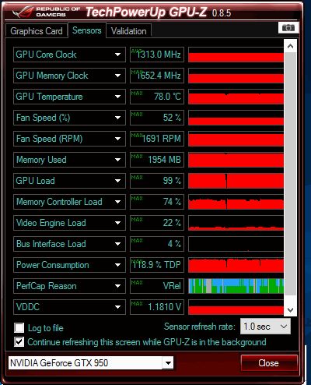Click the scrollbar down arrow
311x385 pixels.
pyautogui.click(x=290, y=309)
